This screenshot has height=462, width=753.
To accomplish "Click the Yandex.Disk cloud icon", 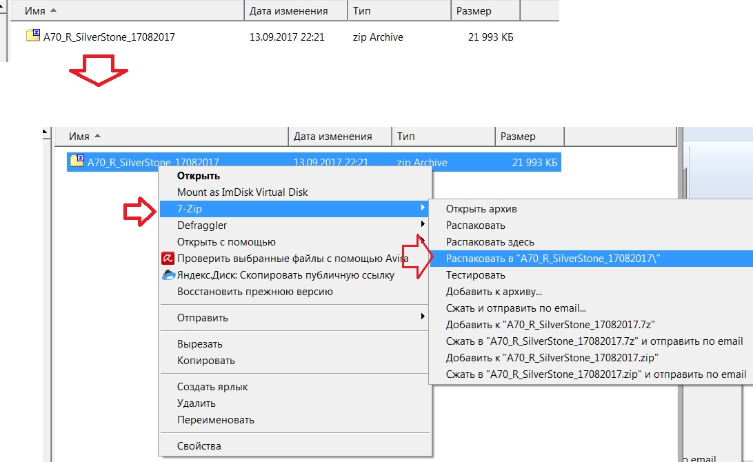I will coord(168,275).
